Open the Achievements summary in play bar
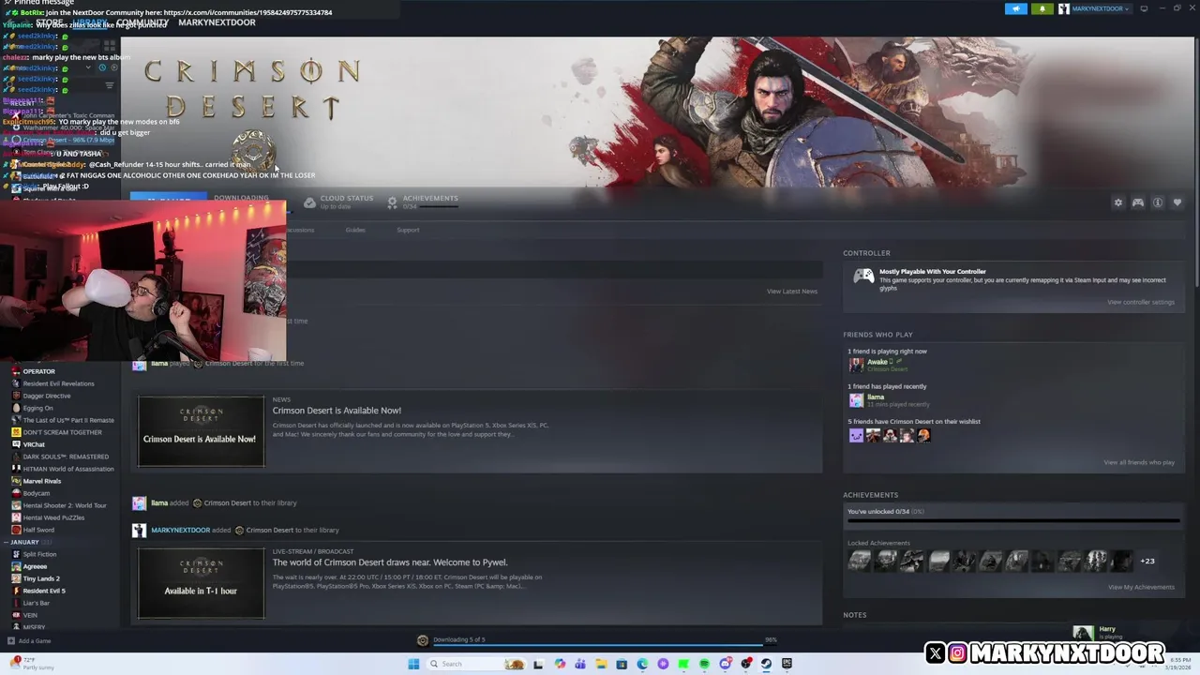 (422, 202)
